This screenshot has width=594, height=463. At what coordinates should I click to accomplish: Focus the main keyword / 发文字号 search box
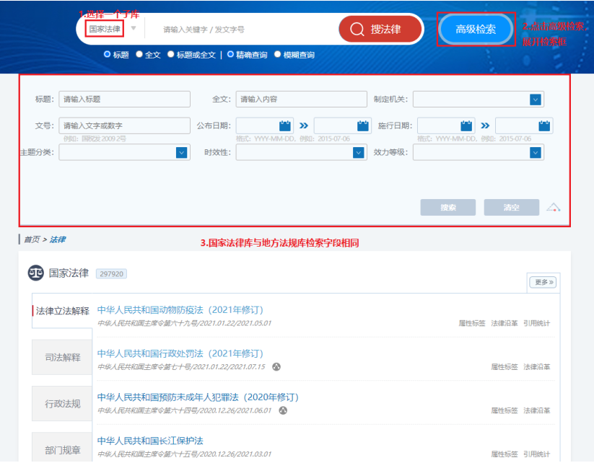tap(242, 29)
